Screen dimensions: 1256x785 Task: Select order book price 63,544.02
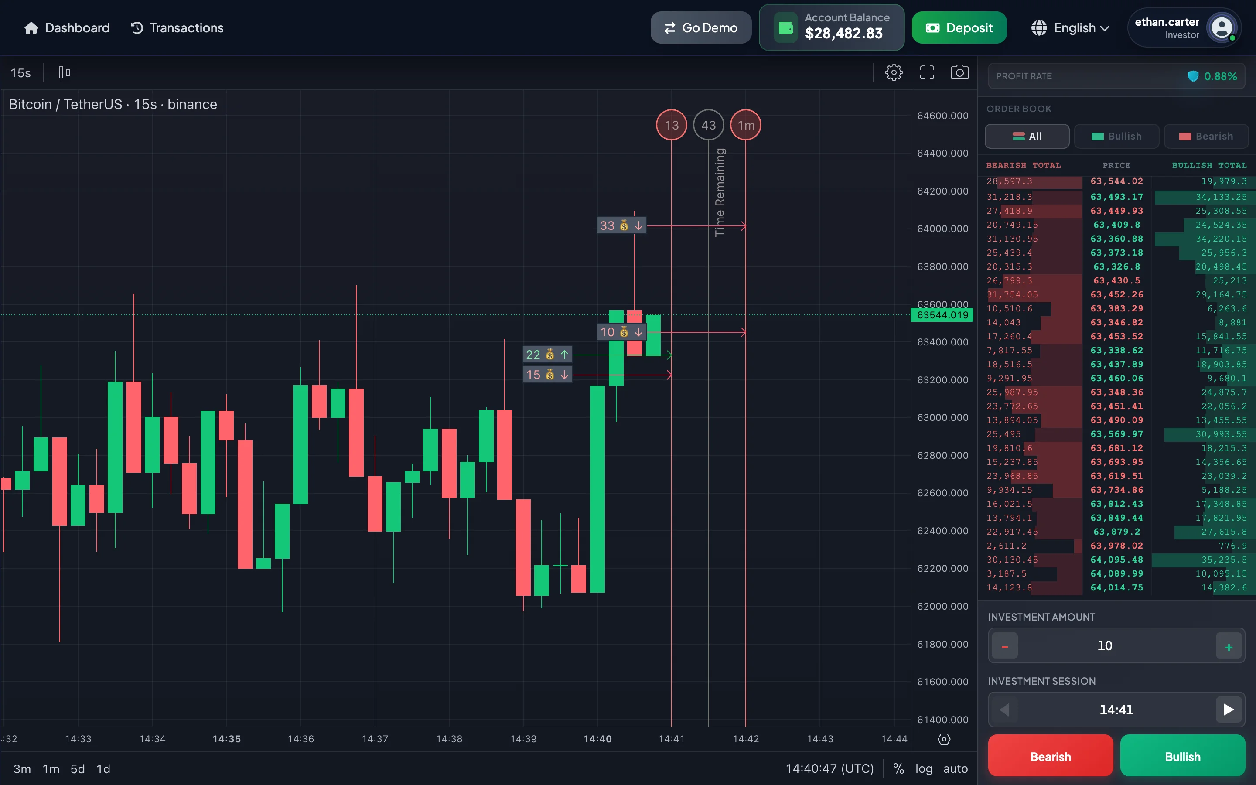click(x=1116, y=181)
